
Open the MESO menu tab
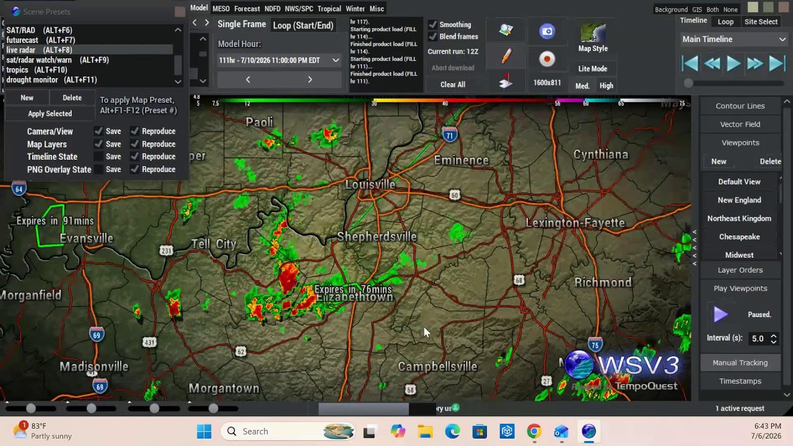pyautogui.click(x=221, y=9)
